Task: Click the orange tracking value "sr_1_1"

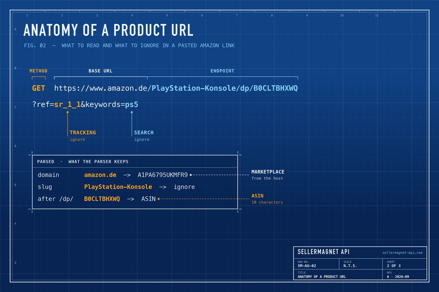Action: pos(67,104)
